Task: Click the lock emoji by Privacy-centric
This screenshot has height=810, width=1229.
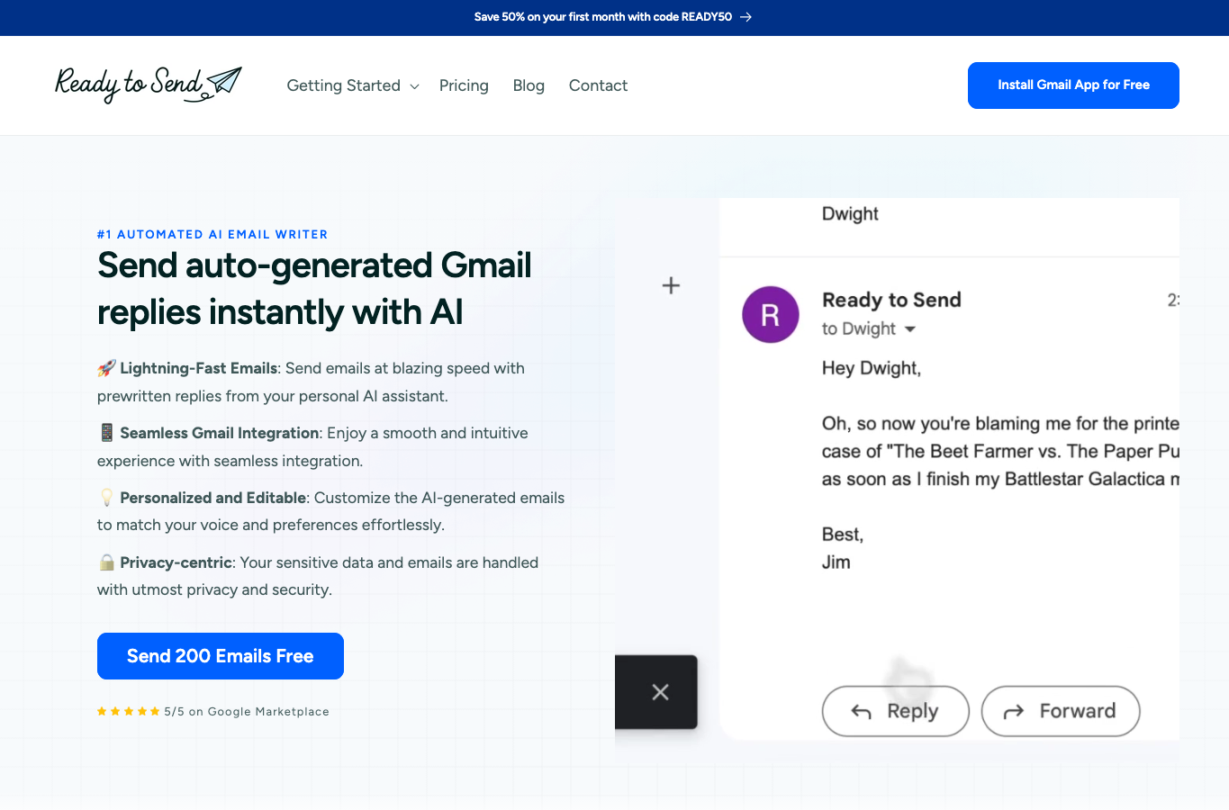Action: pyautogui.click(x=106, y=562)
